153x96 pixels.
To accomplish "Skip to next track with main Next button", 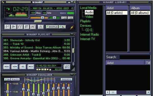I will 33,27.
